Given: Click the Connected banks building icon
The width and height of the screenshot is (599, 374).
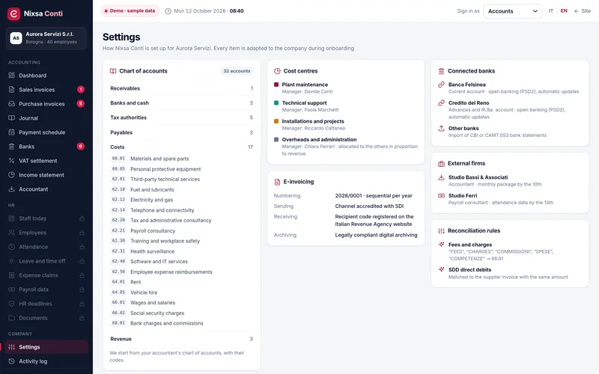Looking at the screenshot, I should 441,71.
